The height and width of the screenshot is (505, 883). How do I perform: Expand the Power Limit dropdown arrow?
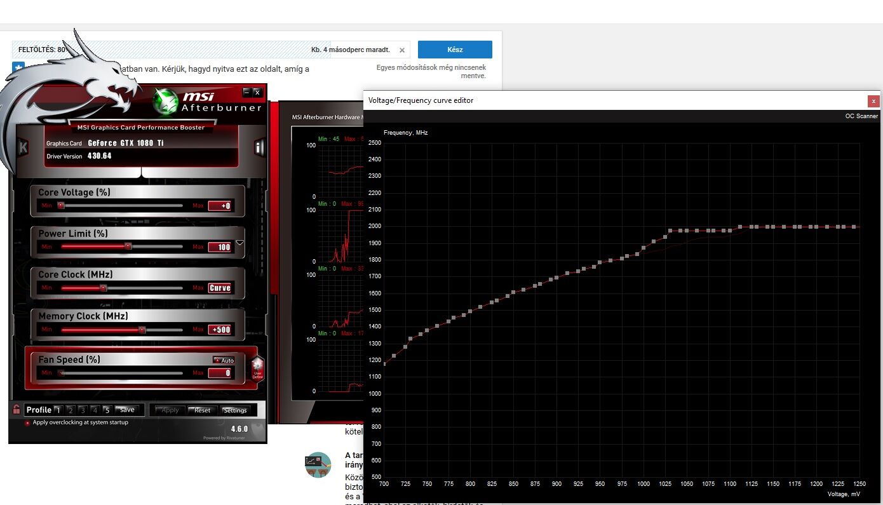(x=239, y=243)
